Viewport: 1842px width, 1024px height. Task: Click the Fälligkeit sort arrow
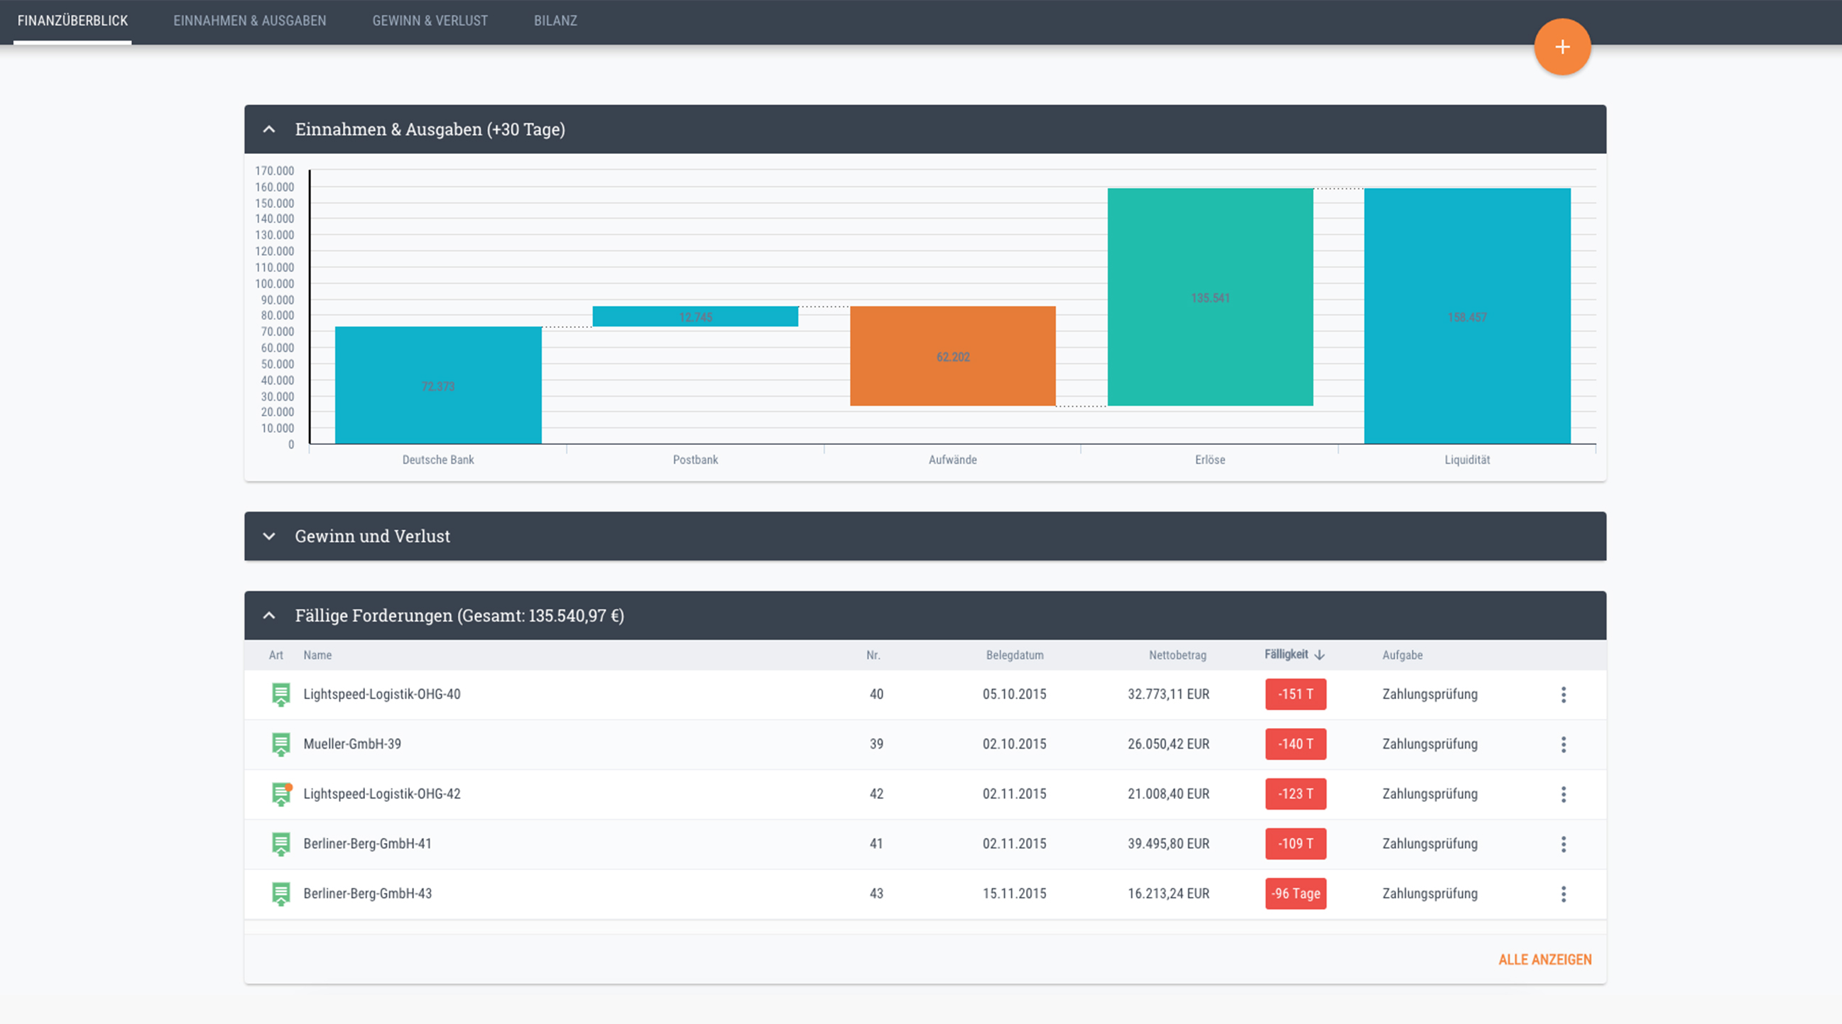tap(1319, 654)
